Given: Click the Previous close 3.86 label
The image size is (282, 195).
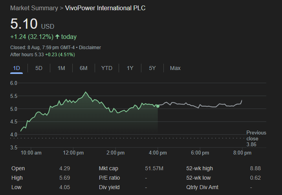Looking at the screenshot, I should (x=256, y=138).
